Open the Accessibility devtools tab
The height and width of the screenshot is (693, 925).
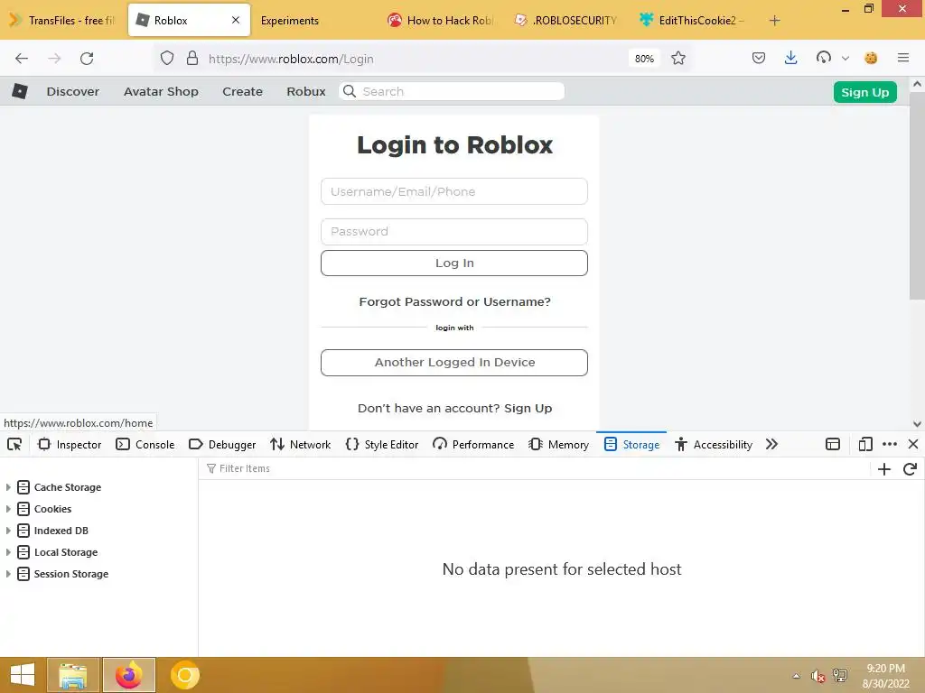pos(714,445)
